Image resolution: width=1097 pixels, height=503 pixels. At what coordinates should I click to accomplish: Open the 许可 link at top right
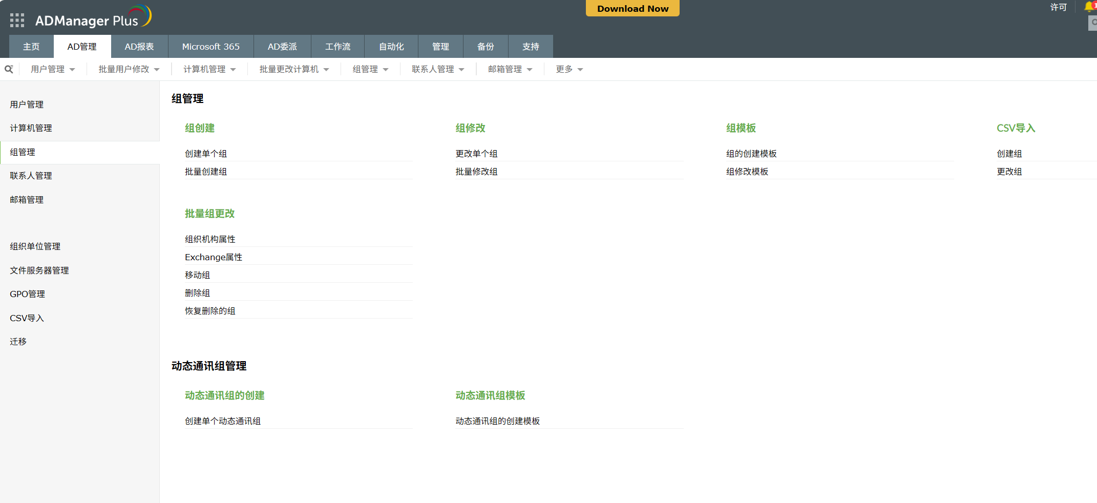click(x=1059, y=7)
